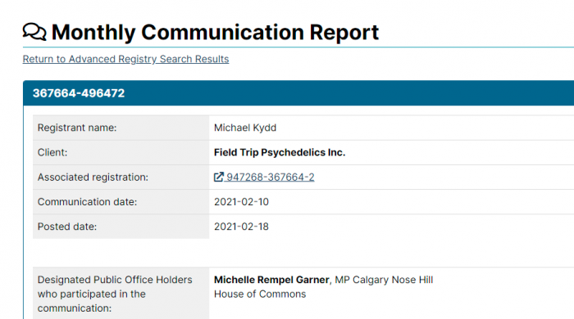Click the word Report in page title

(x=344, y=32)
